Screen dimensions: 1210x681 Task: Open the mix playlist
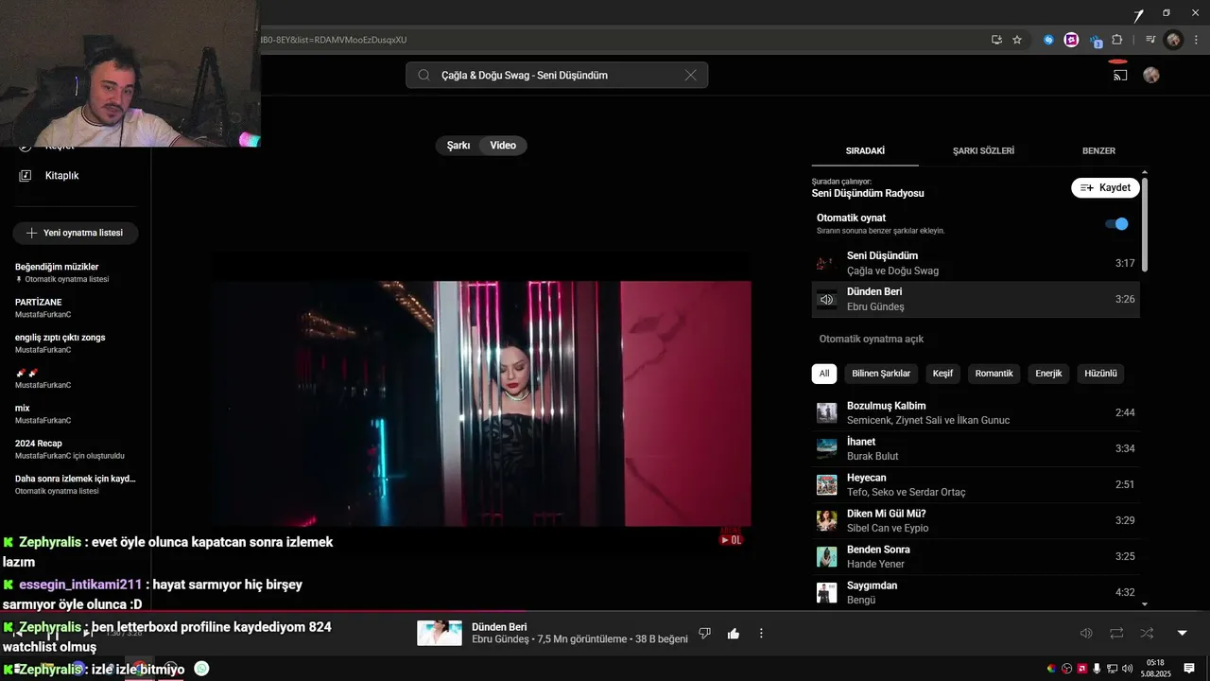pyautogui.click(x=76, y=413)
